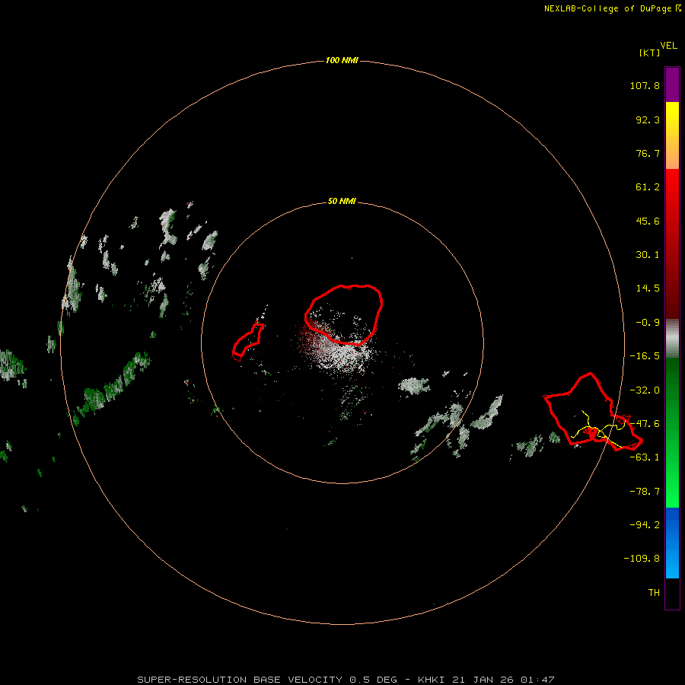Click the purple segment of color scale
The width and height of the screenshot is (685, 685).
point(672,84)
